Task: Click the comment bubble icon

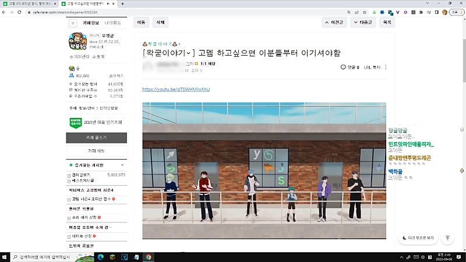Action: pos(343,67)
